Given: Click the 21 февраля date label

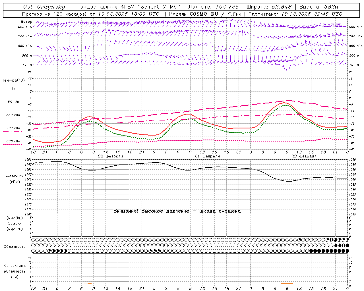Looking at the screenshot, I should (207, 156).
